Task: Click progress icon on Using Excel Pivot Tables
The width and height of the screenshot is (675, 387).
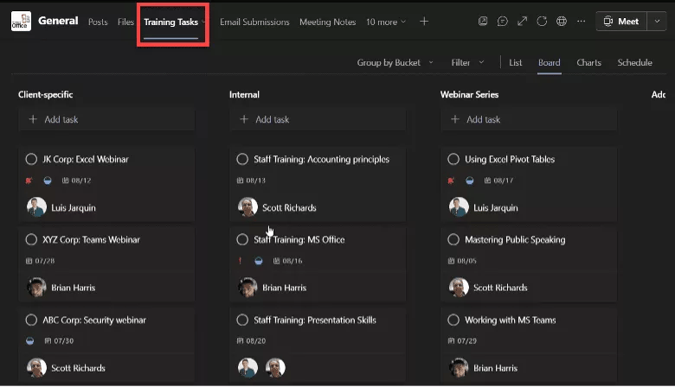Action: [x=470, y=181]
